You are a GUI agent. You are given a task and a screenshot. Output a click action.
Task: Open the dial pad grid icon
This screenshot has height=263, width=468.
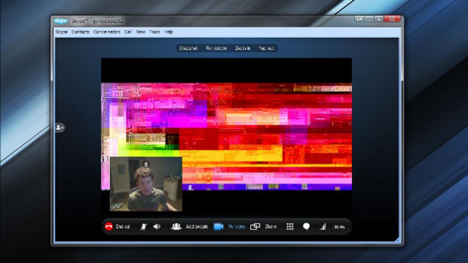click(290, 226)
